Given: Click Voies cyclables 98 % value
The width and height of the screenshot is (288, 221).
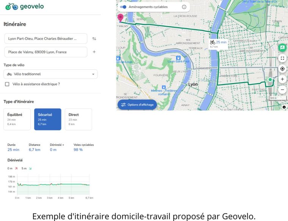Looking at the screenshot, I should 78,150.
